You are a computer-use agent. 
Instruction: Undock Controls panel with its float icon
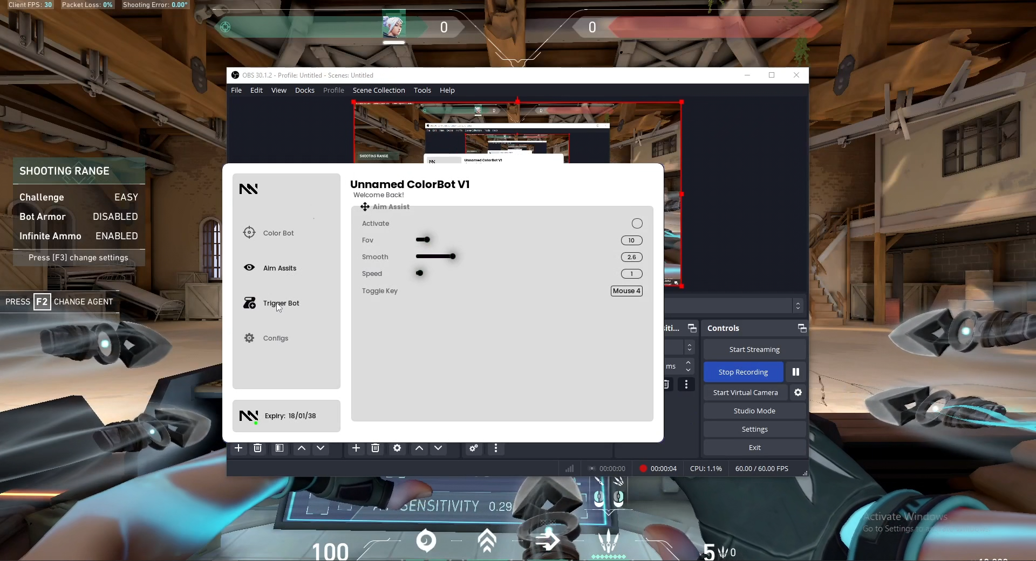tap(802, 328)
